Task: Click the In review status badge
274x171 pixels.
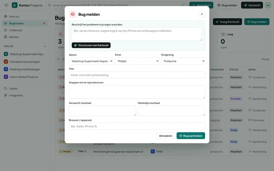Action: point(236,99)
